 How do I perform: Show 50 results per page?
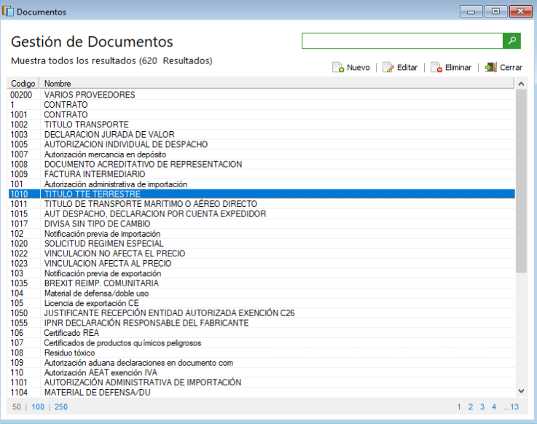(x=17, y=407)
